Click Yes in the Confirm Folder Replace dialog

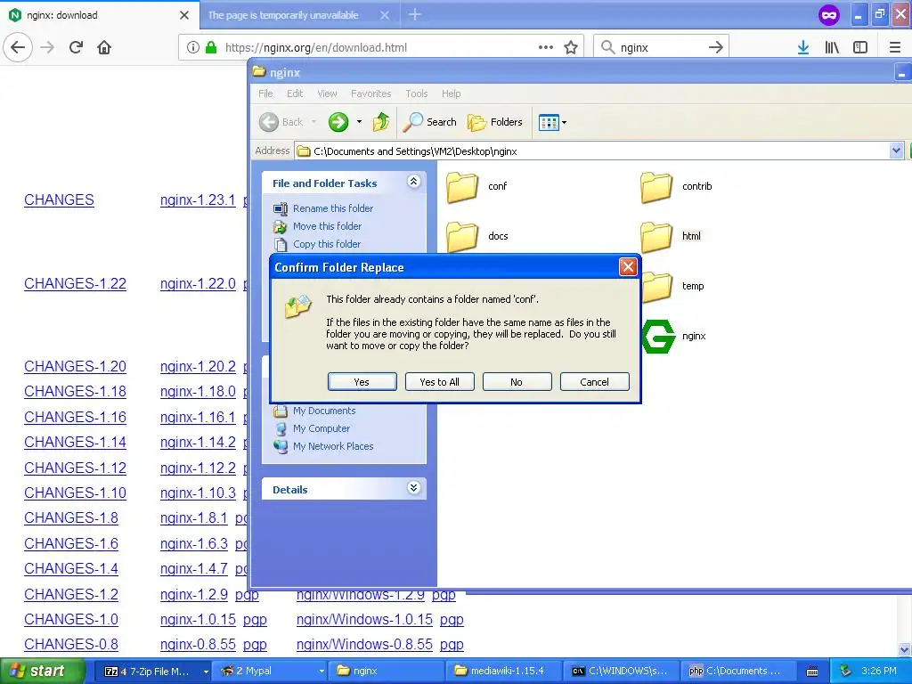362,381
